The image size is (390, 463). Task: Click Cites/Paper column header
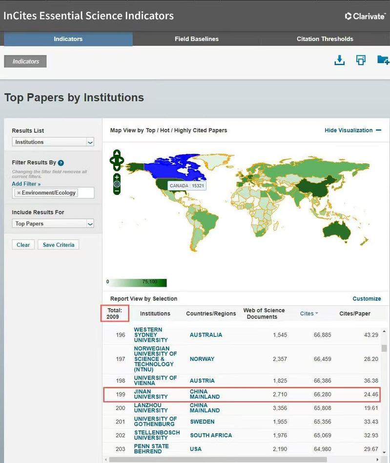click(x=354, y=314)
